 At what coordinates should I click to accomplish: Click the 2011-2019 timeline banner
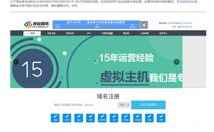96,25
